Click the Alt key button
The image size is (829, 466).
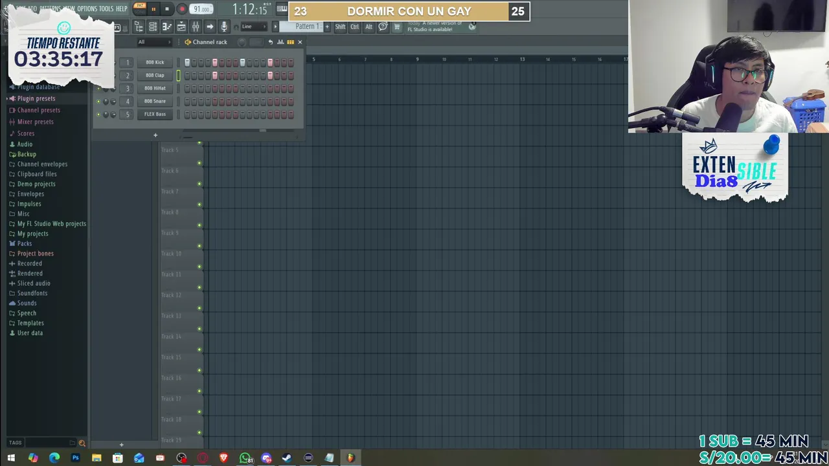click(x=369, y=27)
